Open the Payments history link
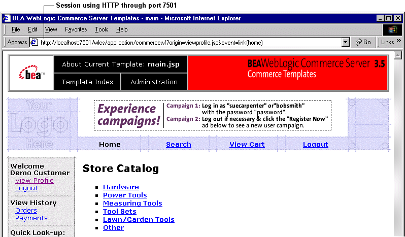The image size is (405, 237). [x=31, y=218]
